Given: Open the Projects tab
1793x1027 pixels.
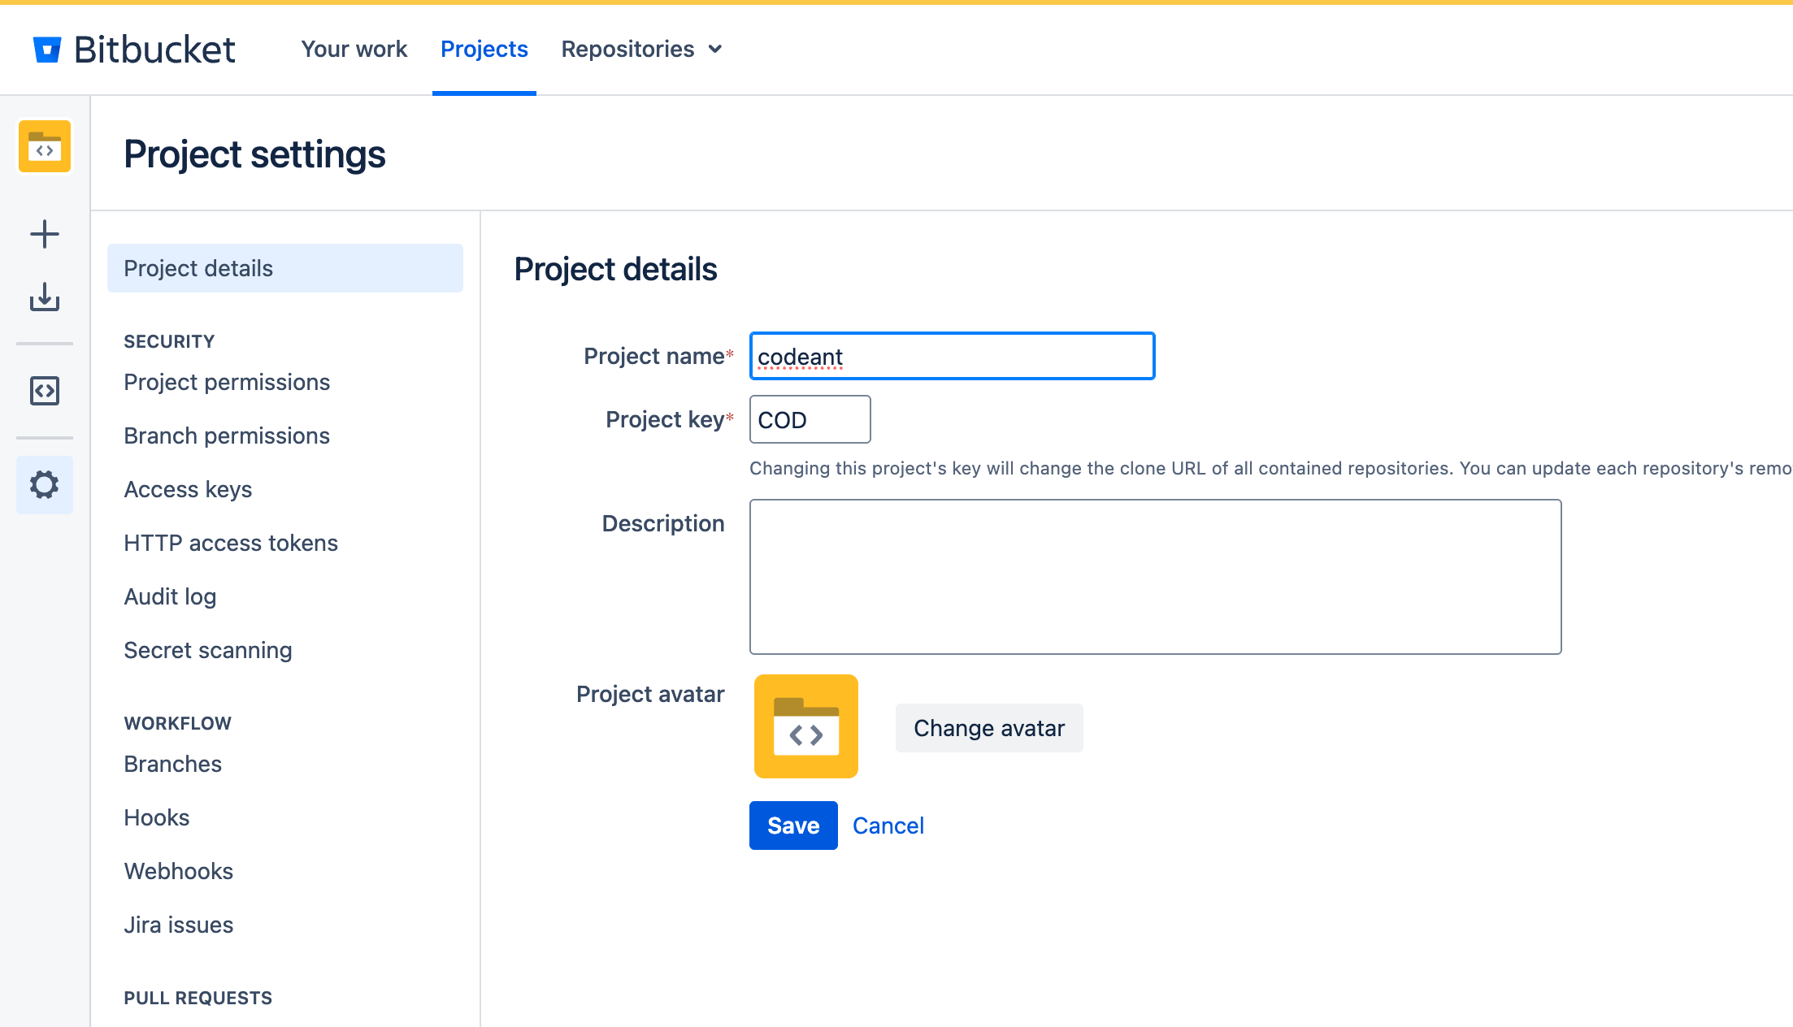Looking at the screenshot, I should 484,49.
